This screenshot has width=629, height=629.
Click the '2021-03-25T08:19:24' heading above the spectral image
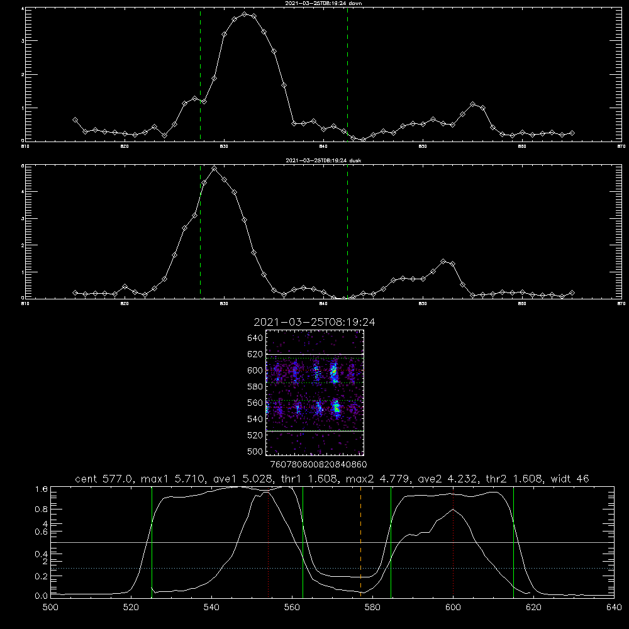pyautogui.click(x=314, y=322)
